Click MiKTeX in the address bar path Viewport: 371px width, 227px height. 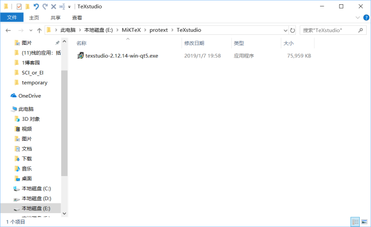131,30
